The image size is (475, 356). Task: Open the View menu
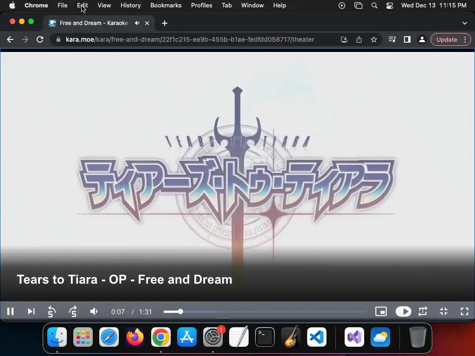click(104, 6)
